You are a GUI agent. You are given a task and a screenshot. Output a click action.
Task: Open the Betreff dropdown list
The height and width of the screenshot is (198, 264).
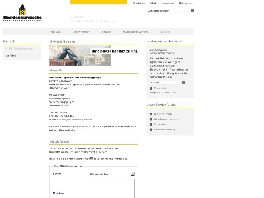tap(132, 174)
